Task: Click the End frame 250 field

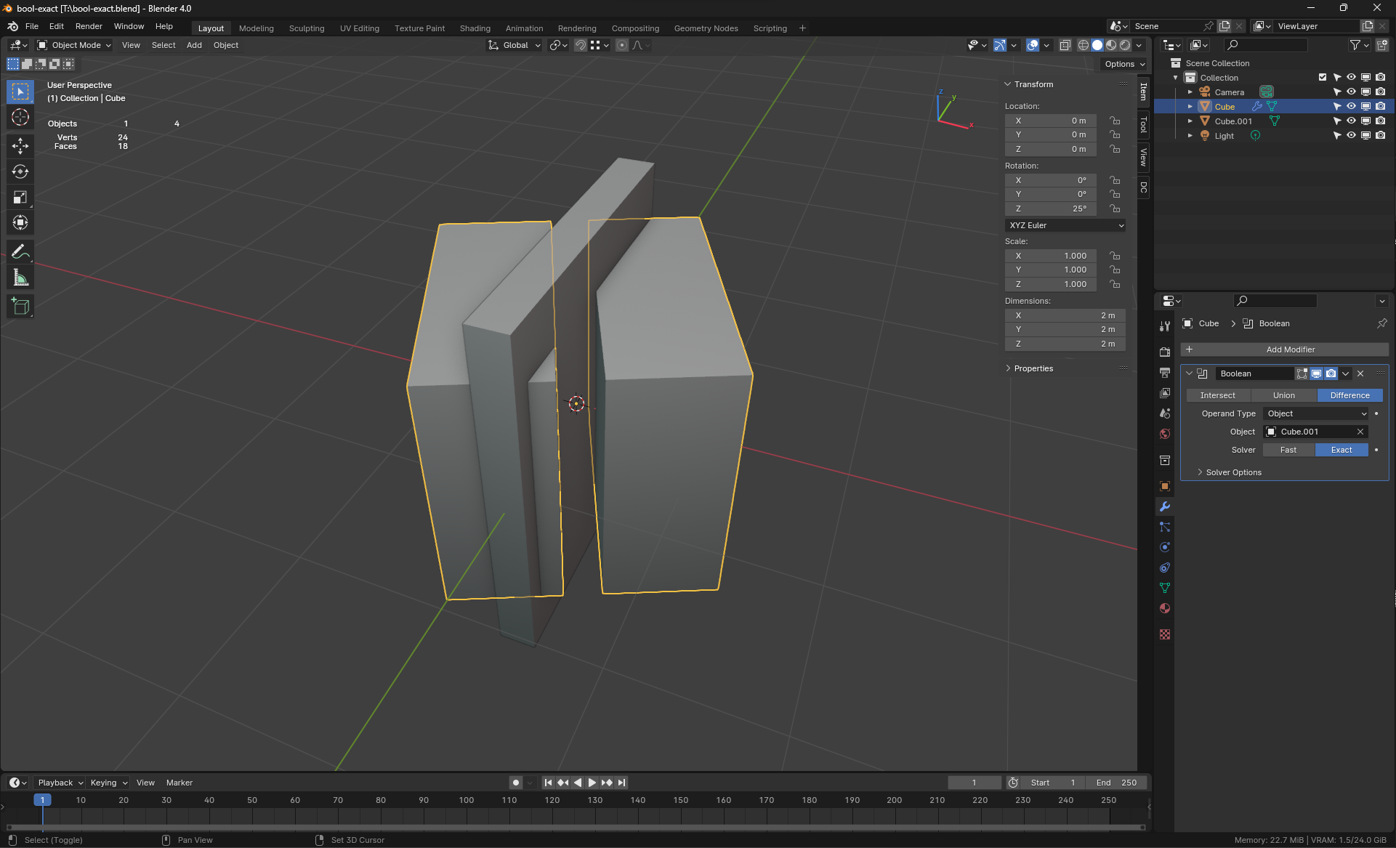Action: pyautogui.click(x=1116, y=783)
